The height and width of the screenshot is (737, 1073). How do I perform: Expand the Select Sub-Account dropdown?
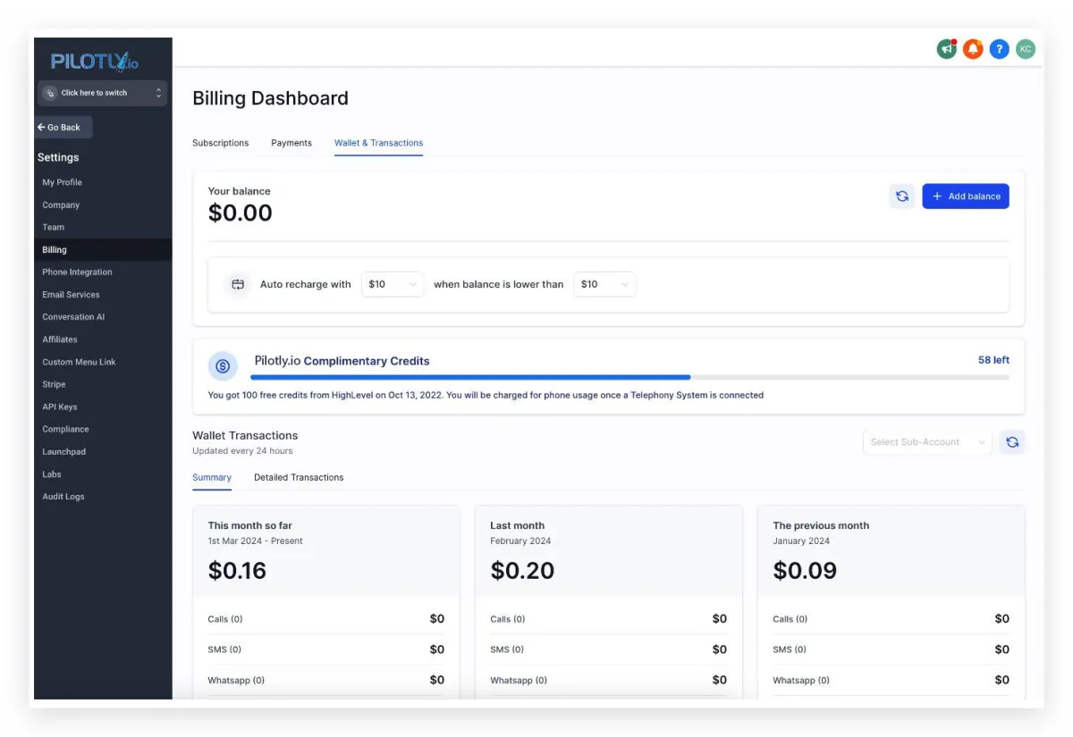point(926,442)
